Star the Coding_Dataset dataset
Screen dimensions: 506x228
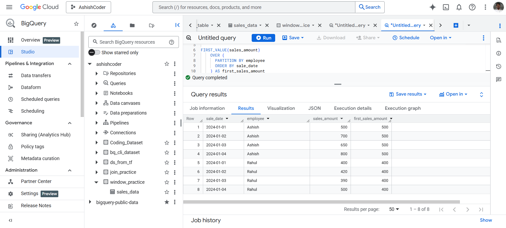(x=167, y=143)
